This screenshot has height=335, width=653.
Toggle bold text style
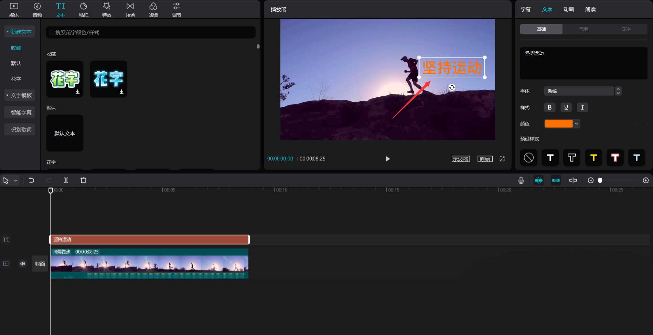549,107
